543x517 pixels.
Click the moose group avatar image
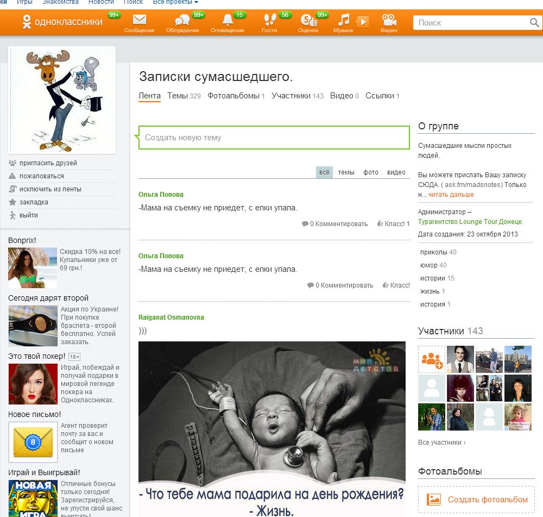click(x=62, y=100)
